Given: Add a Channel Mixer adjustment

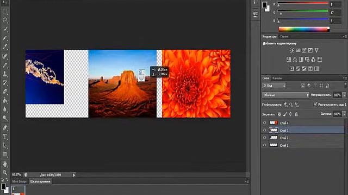Looking at the screenshot, I should (x=313, y=60).
